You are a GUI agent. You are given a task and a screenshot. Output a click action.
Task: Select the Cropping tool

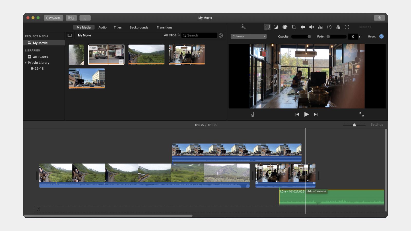coord(294,27)
